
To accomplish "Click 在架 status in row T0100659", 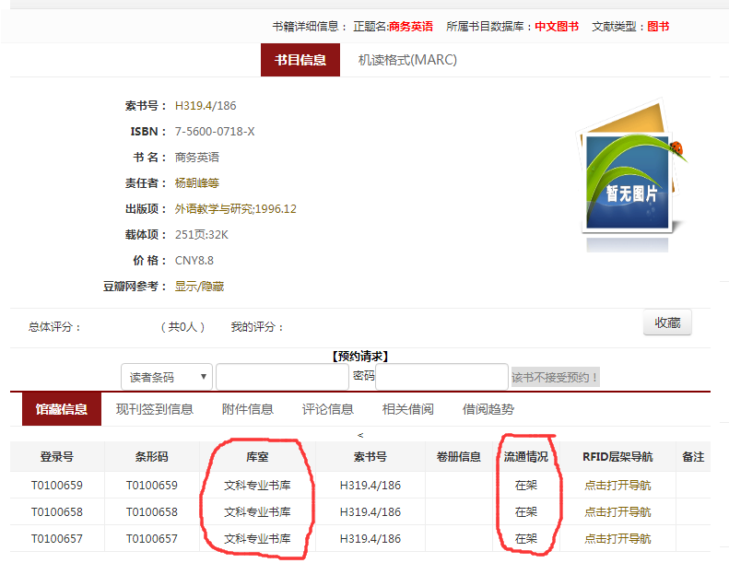I will coord(526,486).
